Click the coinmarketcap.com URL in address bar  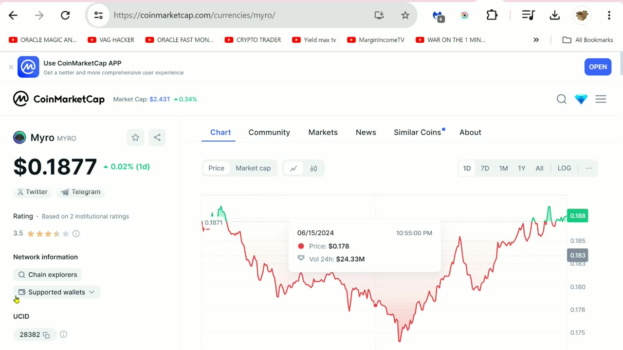coord(194,15)
